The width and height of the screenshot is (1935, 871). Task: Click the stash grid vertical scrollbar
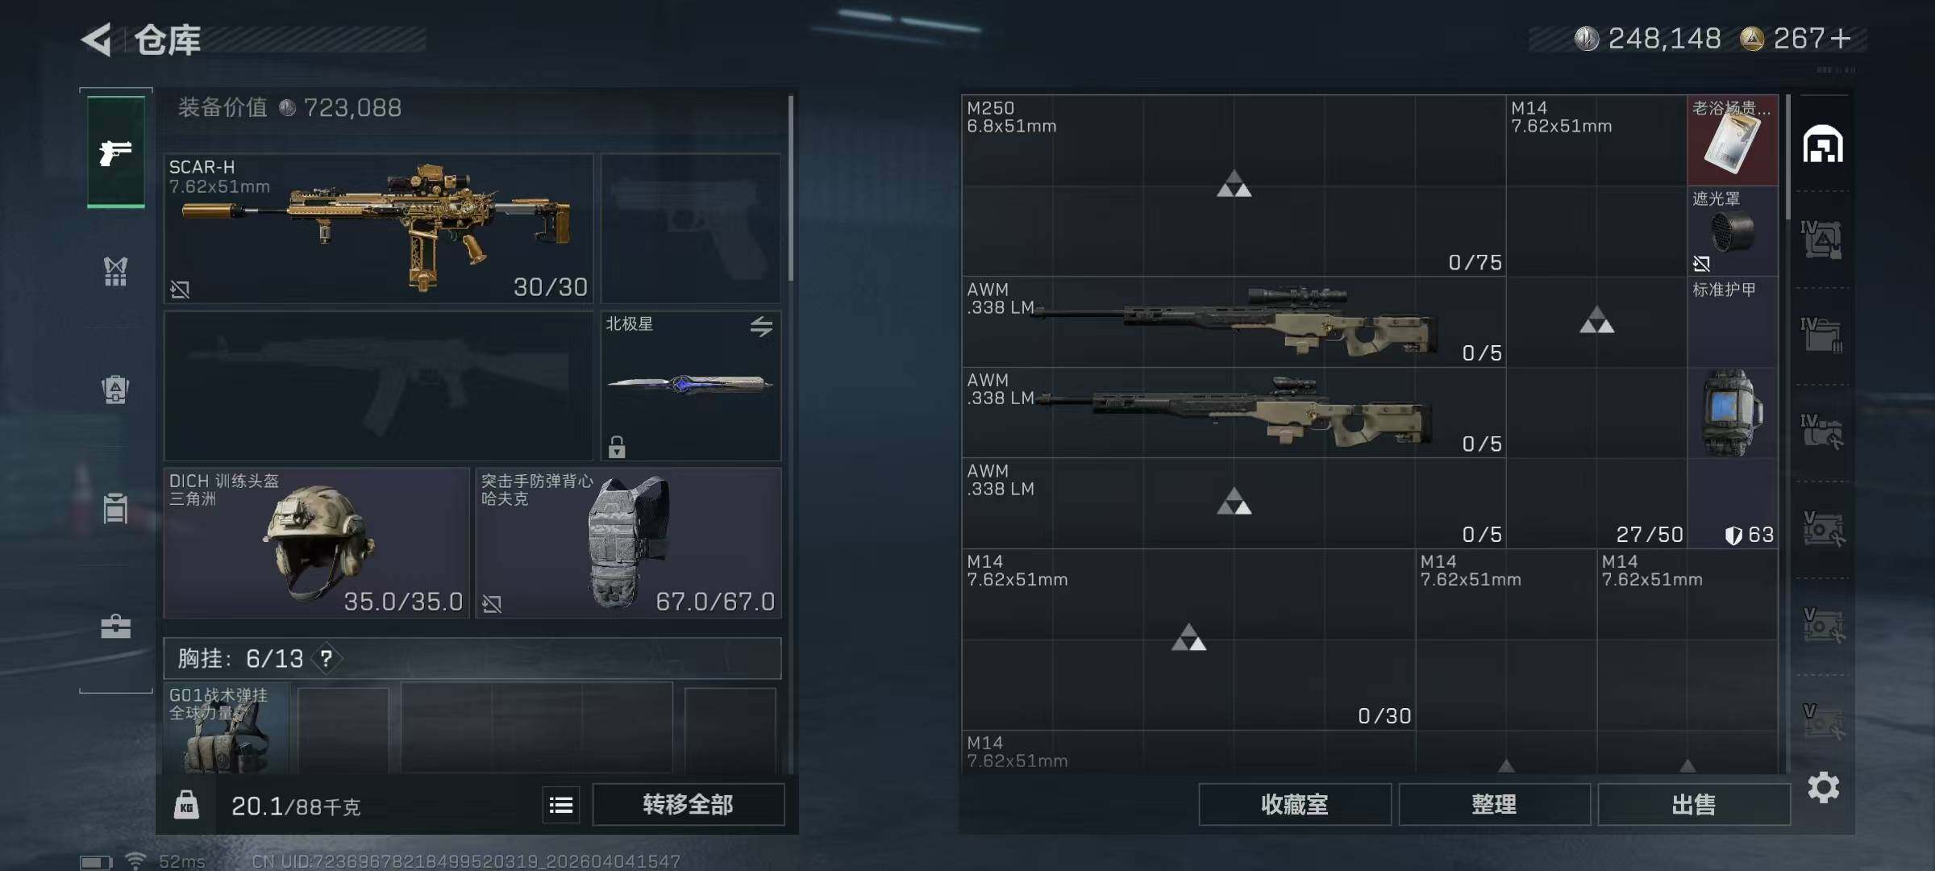click(1787, 157)
